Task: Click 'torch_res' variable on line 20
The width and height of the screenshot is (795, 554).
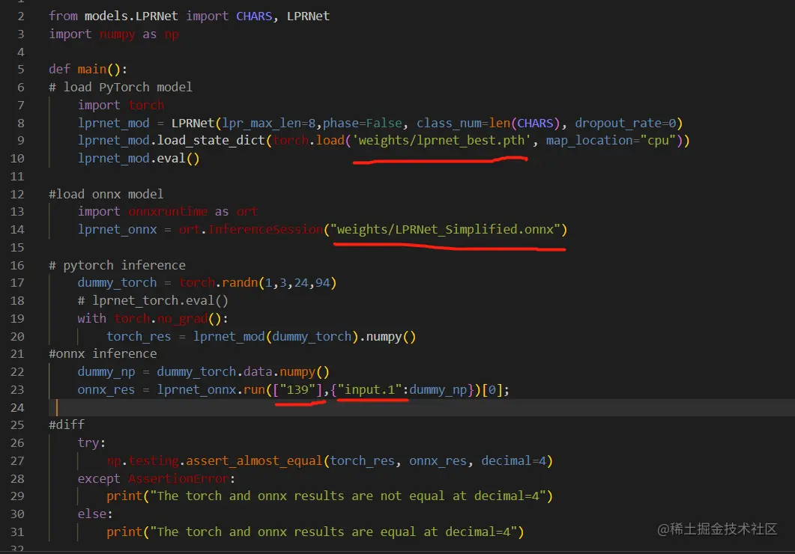Action: point(139,337)
